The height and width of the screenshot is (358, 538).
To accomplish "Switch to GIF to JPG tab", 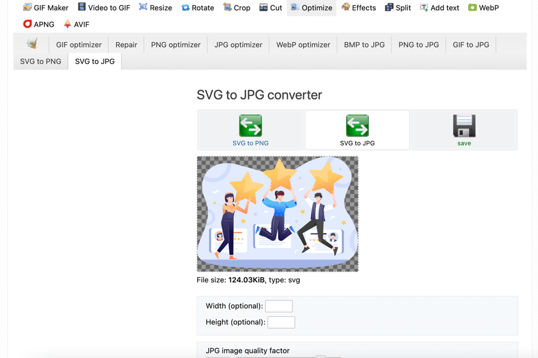I will coord(471,45).
